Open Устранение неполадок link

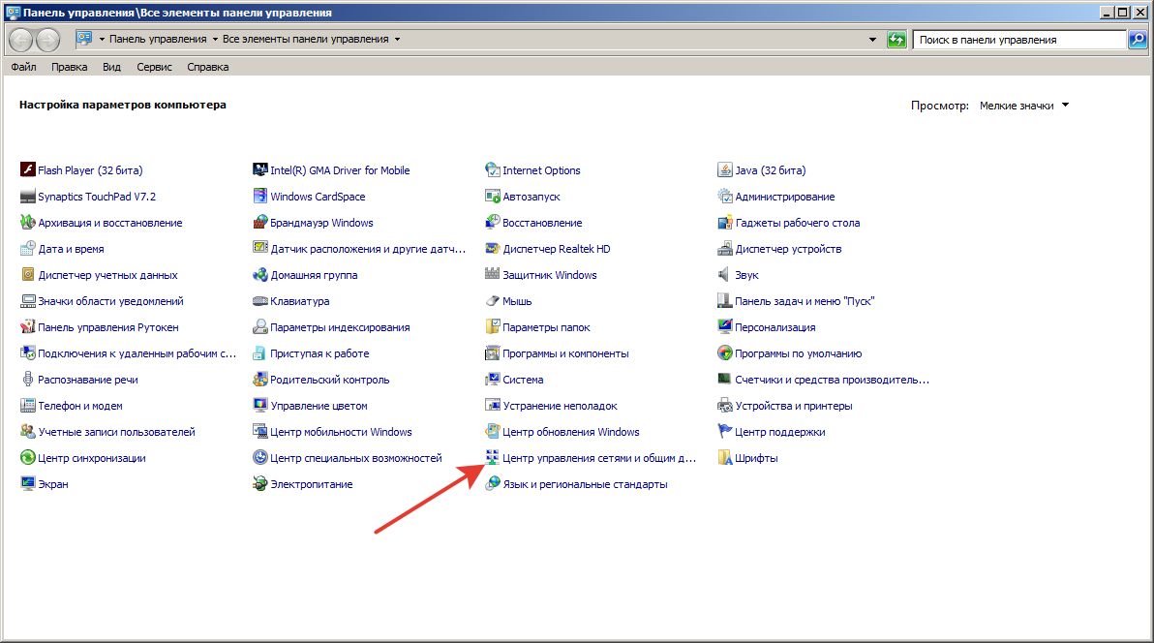point(561,406)
